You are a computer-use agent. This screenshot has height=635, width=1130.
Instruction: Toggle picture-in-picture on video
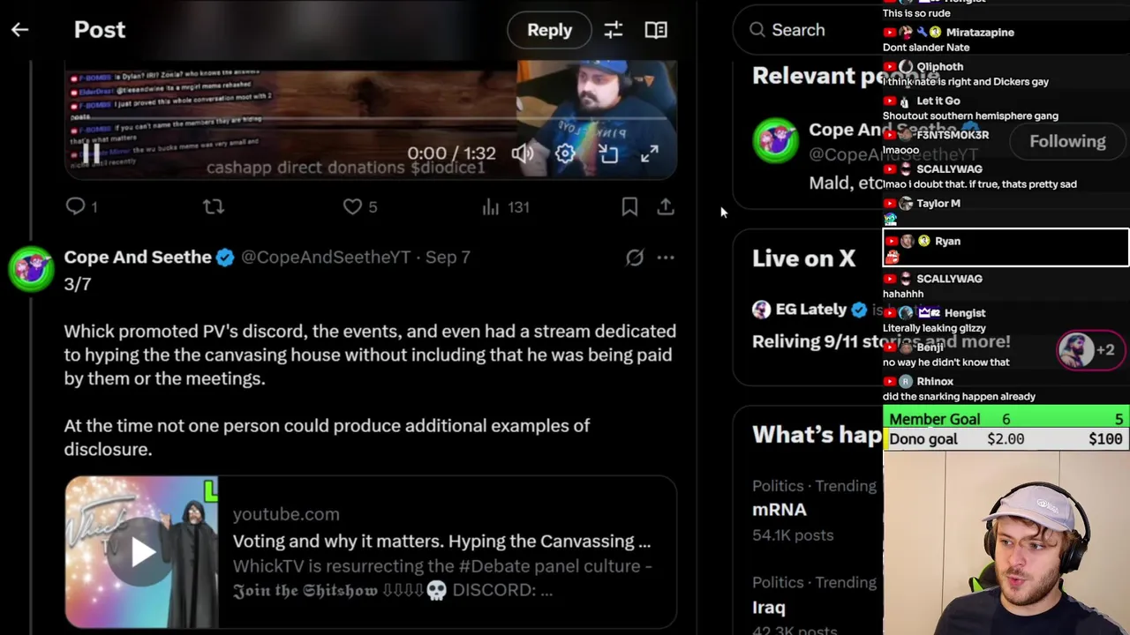pyautogui.click(x=608, y=153)
